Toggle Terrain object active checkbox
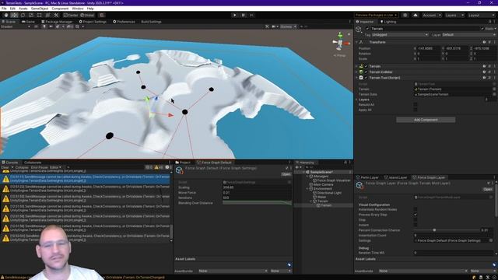This screenshot has height=280, width=498. 367,29
